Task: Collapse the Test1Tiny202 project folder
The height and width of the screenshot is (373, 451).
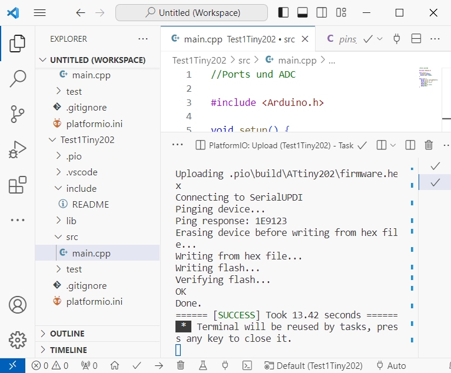Action: [x=87, y=140]
